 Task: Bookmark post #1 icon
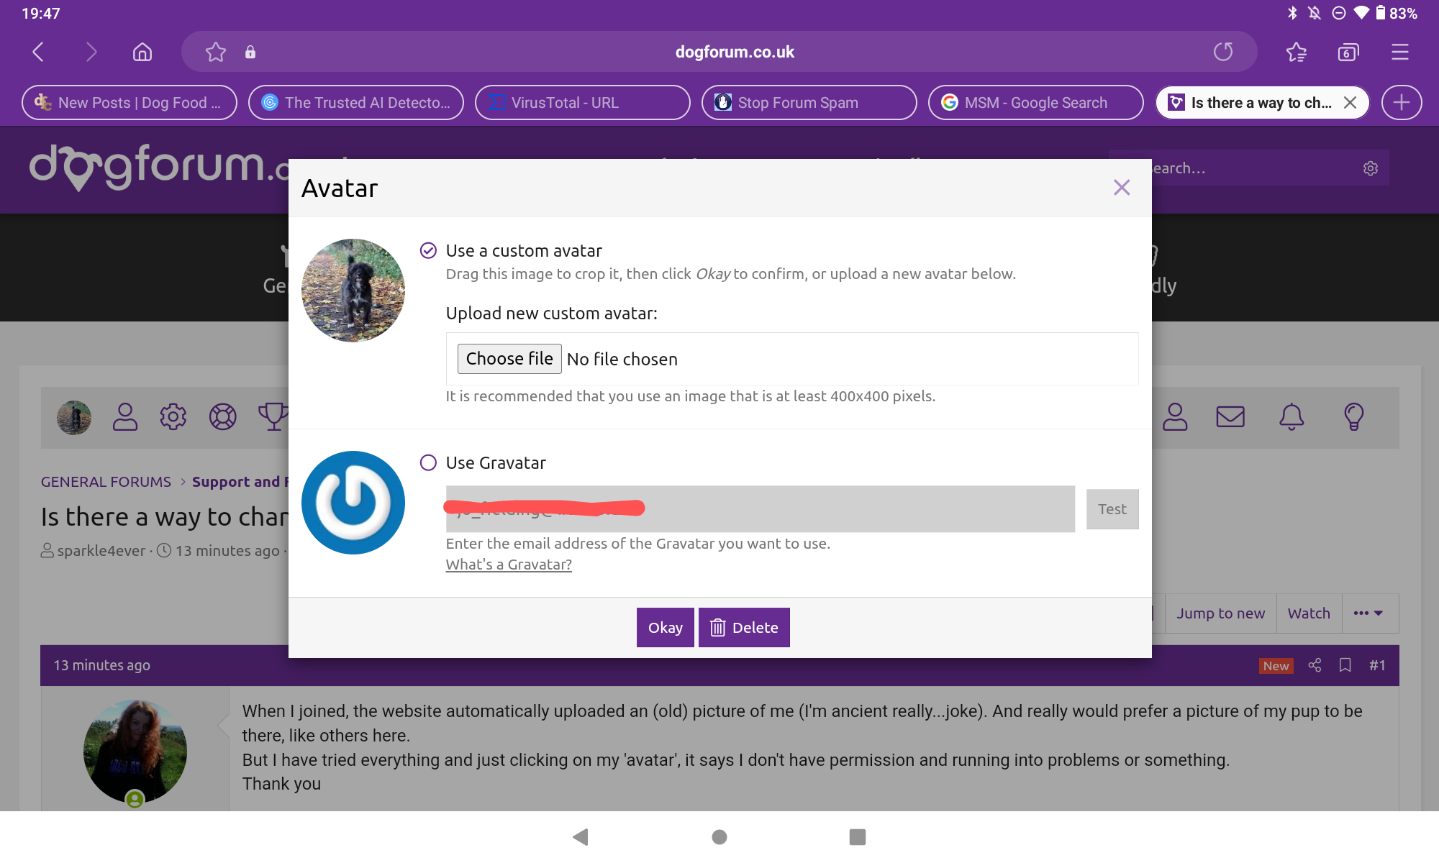[1345, 665]
